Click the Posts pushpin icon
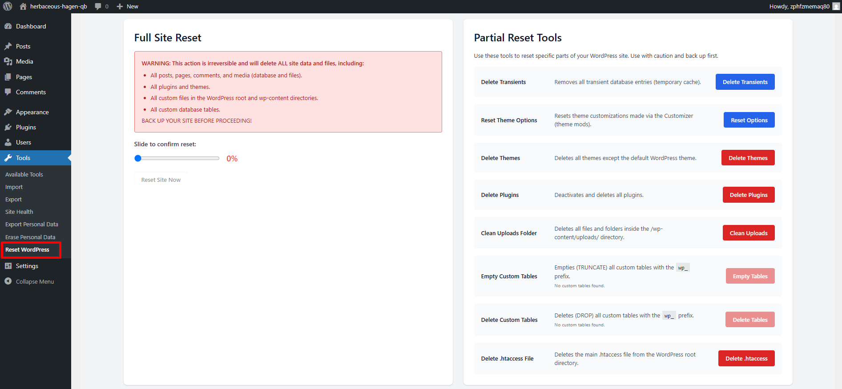842x389 pixels. coord(8,46)
